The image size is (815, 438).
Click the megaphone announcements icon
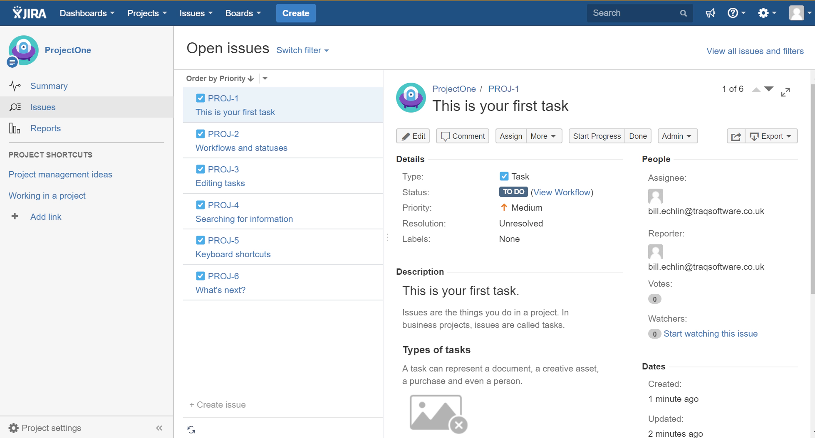[x=710, y=13]
